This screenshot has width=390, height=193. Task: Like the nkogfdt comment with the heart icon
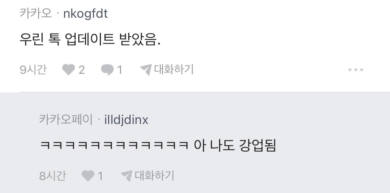(68, 70)
